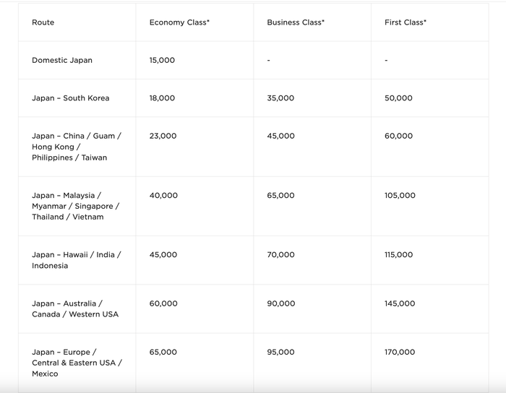Image resolution: width=506 pixels, height=393 pixels.
Task: Click the Economy Class column header
Action: 179,22
